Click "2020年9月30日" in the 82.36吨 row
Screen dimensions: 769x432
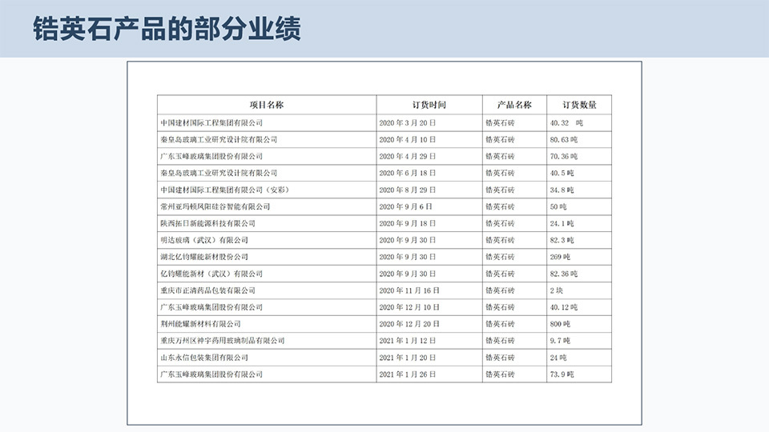tap(408, 274)
